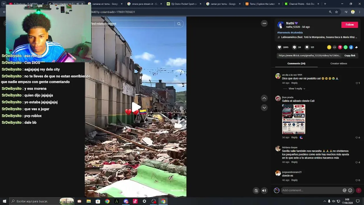The height and width of the screenshot is (205, 364).
Task: Open Microsoft Store from the taskbar
Action: [98, 201]
